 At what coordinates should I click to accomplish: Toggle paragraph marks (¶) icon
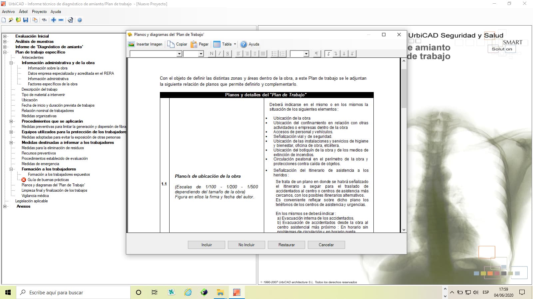(317, 53)
